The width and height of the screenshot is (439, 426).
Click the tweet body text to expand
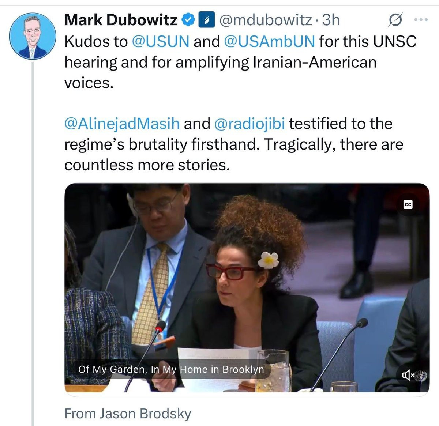tap(240, 103)
